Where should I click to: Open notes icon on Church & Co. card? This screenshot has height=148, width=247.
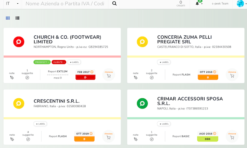pos(12,78)
